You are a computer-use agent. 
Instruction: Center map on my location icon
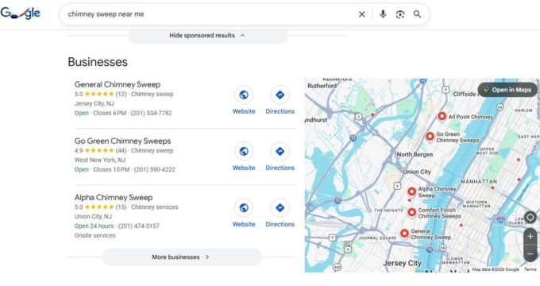pyautogui.click(x=530, y=218)
